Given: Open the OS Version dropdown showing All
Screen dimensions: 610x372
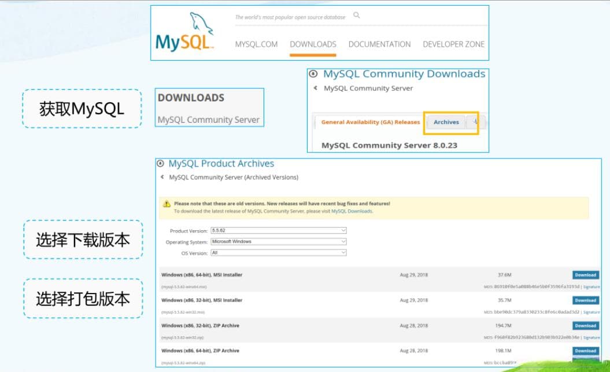Looking at the screenshot, I should (279, 253).
